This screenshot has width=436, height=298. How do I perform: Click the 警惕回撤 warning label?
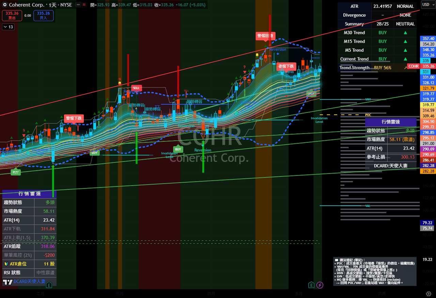[266, 35]
